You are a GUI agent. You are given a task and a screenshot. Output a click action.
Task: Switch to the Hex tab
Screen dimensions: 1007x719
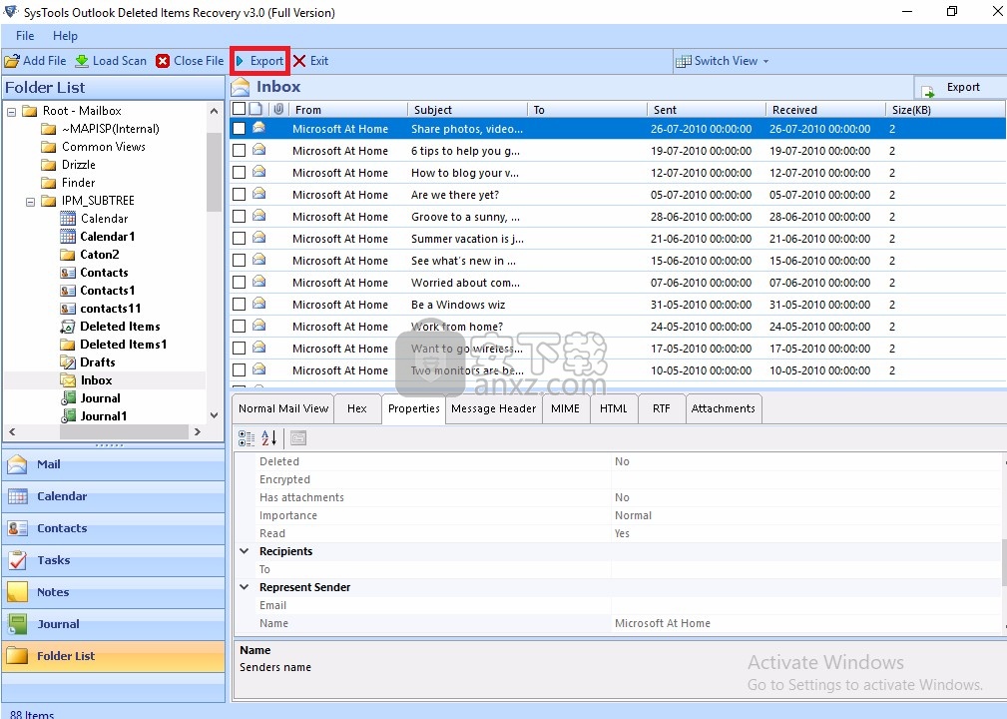click(357, 408)
